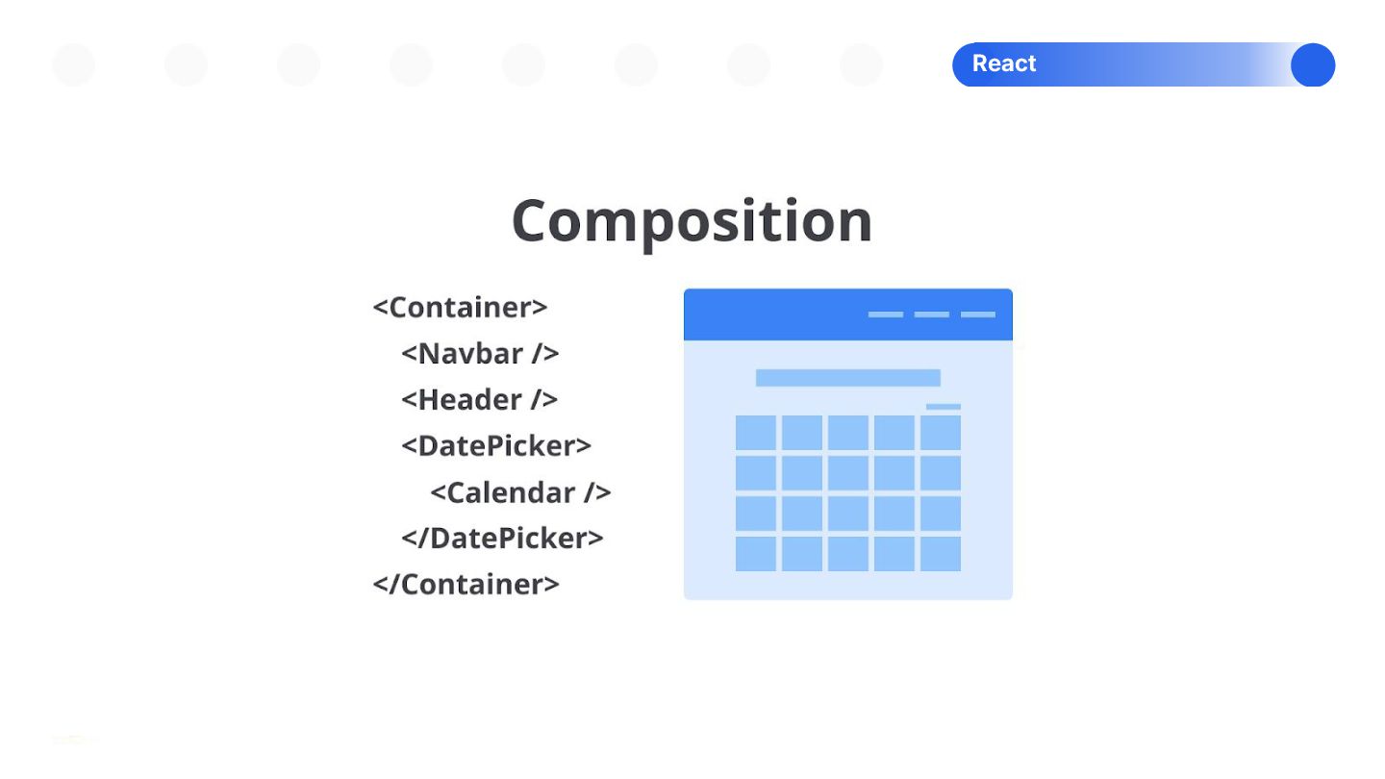Viewport: 1385px width, 779px height.
Task: Click the first faint progress dot
Action: click(73, 65)
